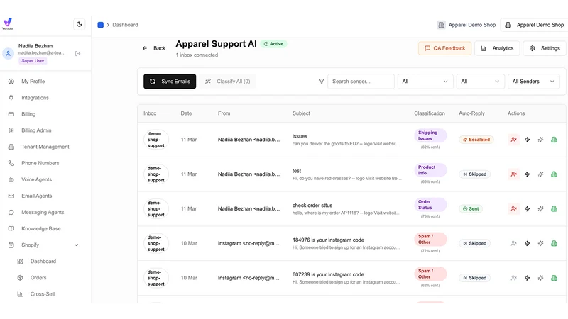Click lightning bolt in 184976 Instagram row
Viewport: 568px width, 319px height.
pos(527,243)
